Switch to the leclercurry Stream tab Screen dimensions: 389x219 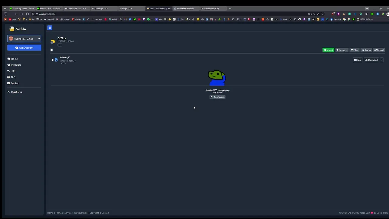(x=22, y=9)
